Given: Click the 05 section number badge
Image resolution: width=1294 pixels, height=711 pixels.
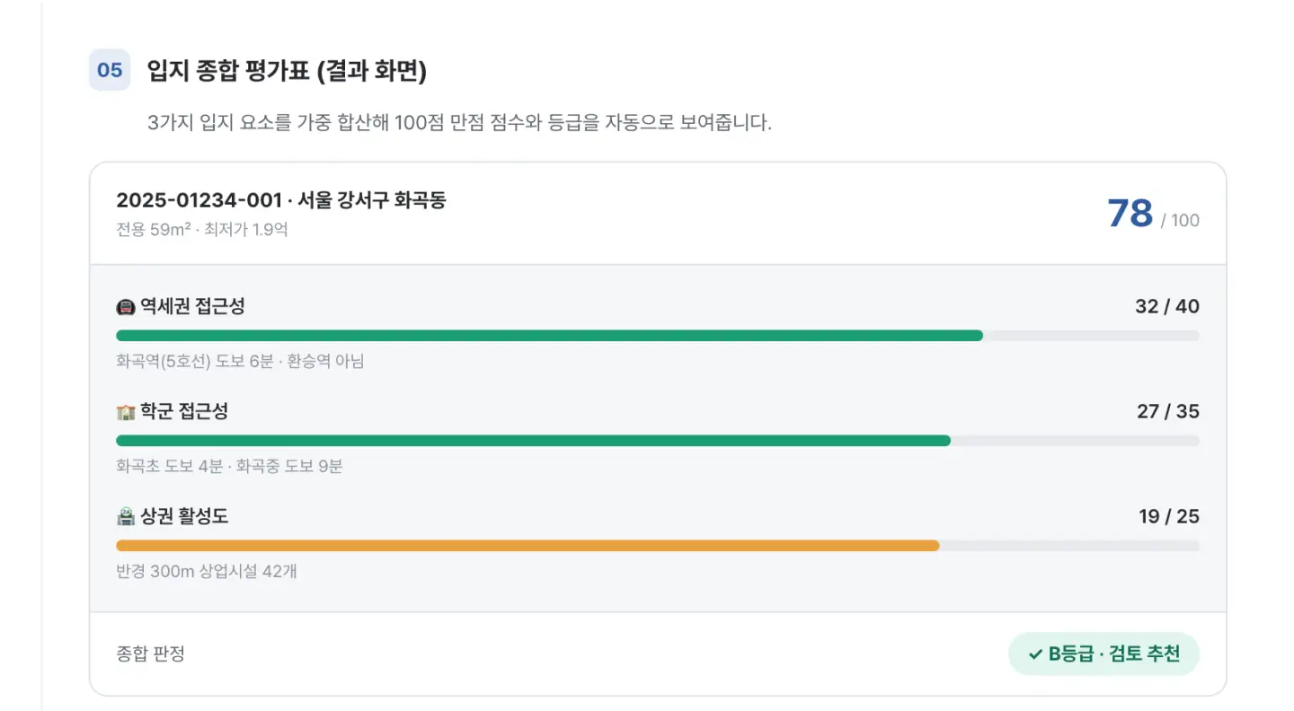Looking at the screenshot, I should [x=110, y=70].
